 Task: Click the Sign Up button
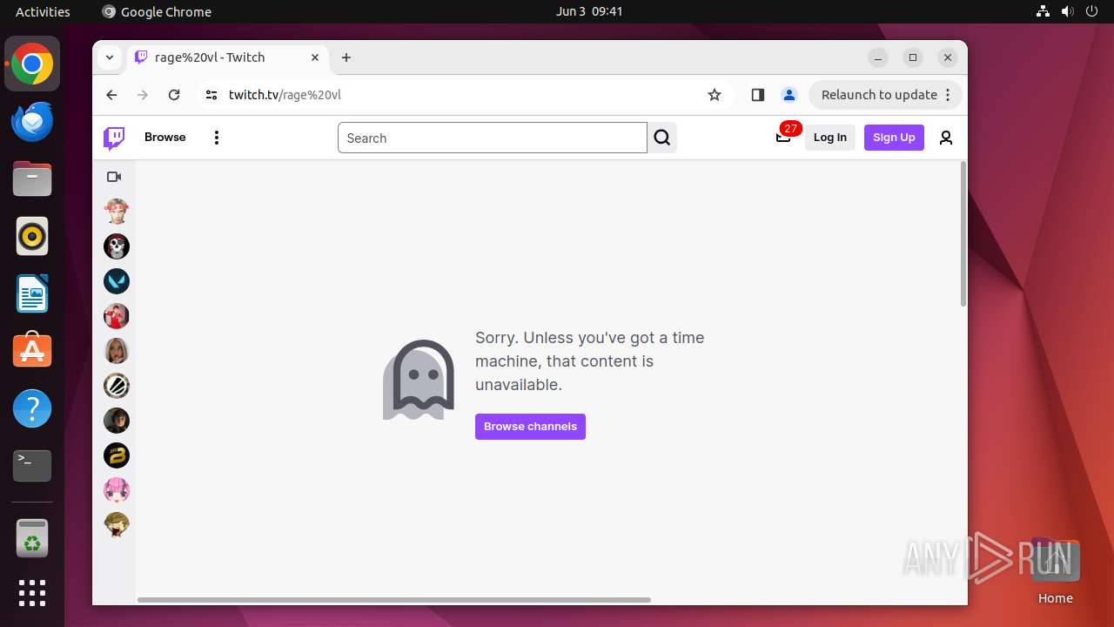coord(894,138)
